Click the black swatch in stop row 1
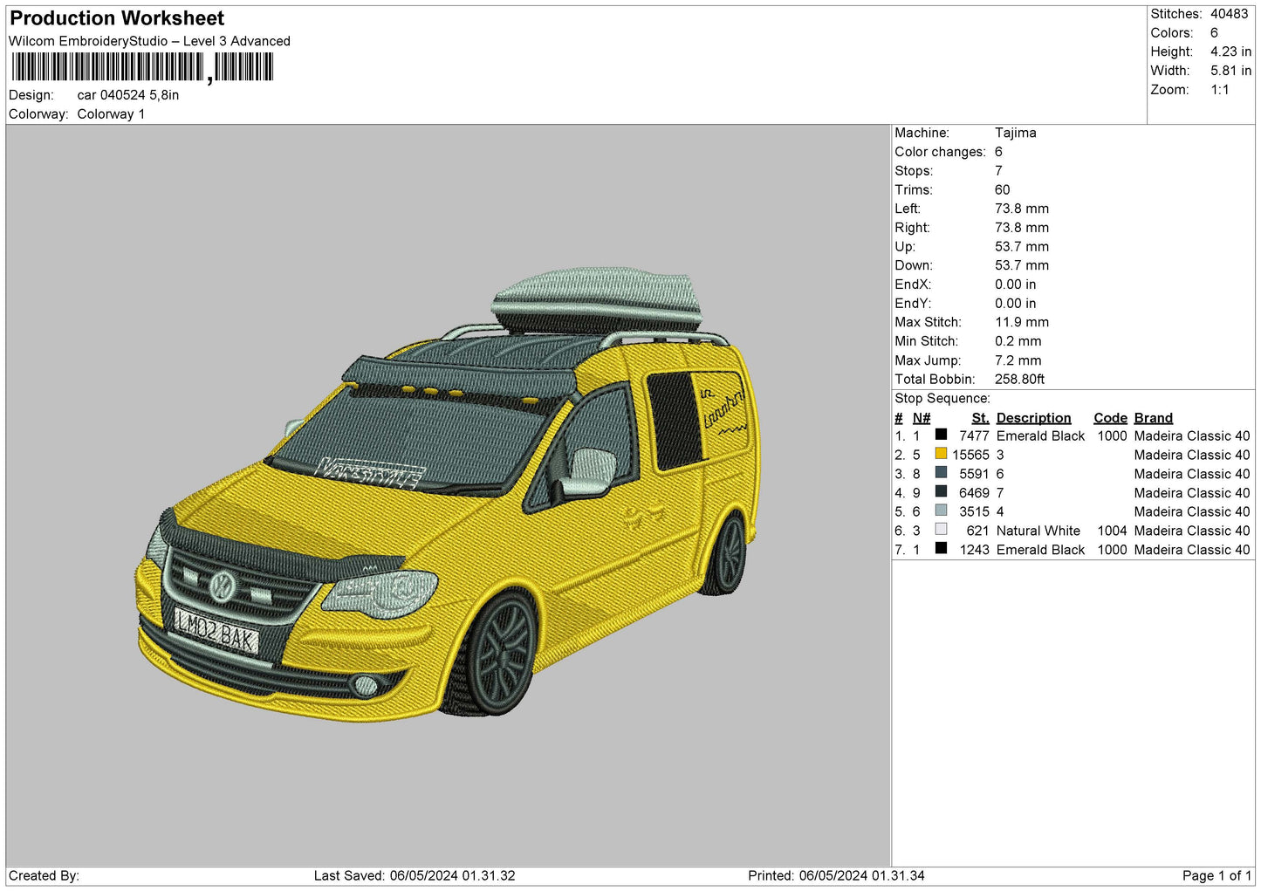Viewport: 1261px width, 891px height. click(941, 435)
